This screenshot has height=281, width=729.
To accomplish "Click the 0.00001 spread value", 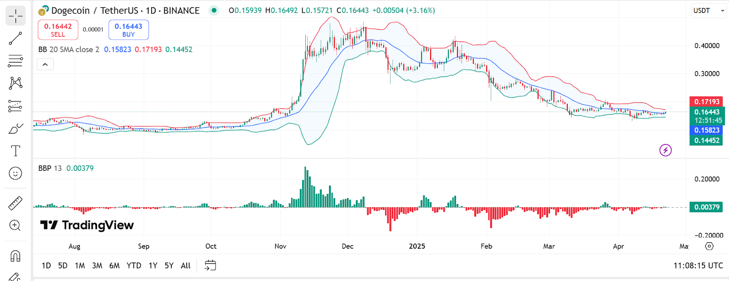I will (x=93, y=30).
